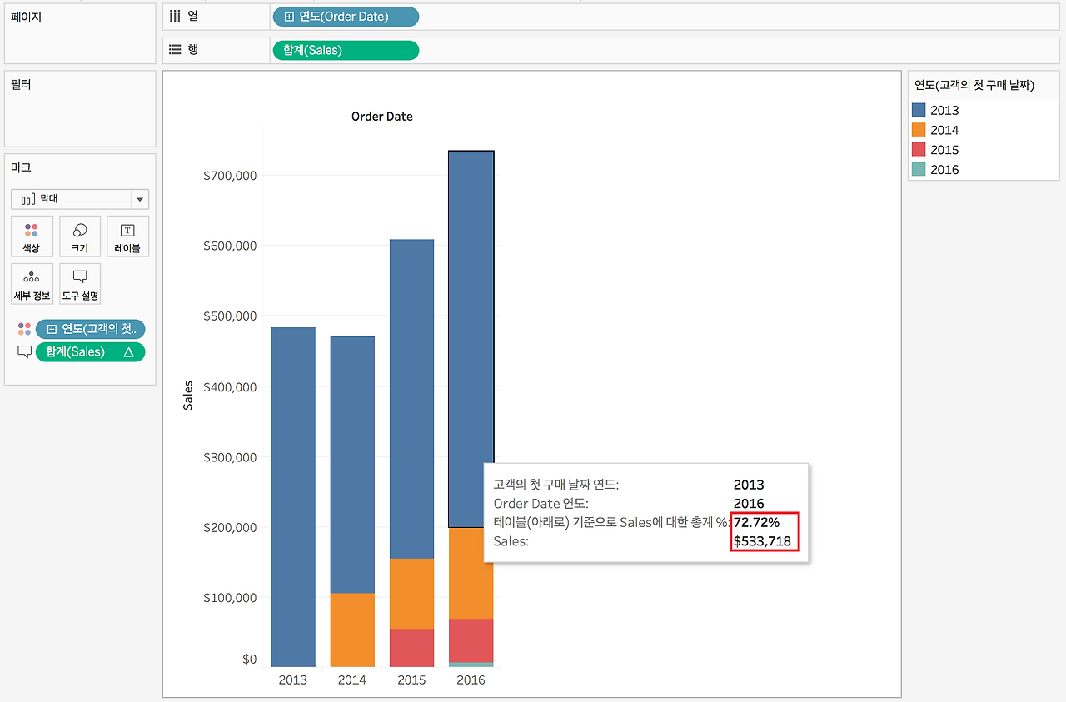
Task: Open the 크기 size card
Action: point(80,236)
